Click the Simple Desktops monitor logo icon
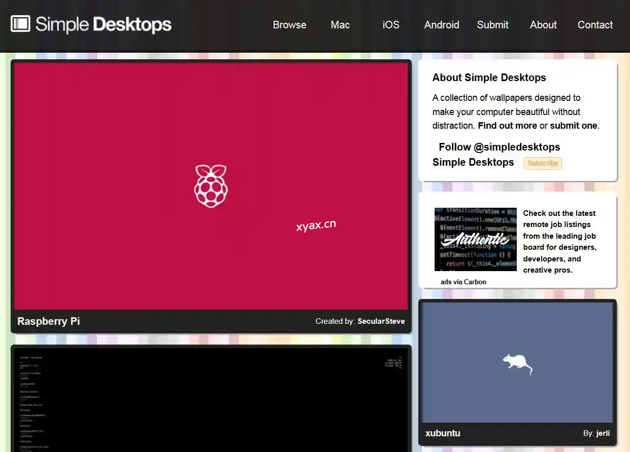This screenshot has width=630, height=452. coord(20,24)
